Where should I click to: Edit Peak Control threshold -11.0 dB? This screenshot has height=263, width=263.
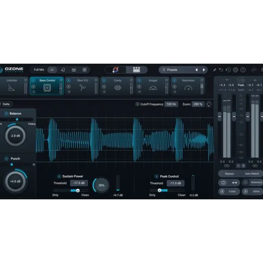pos(176,183)
